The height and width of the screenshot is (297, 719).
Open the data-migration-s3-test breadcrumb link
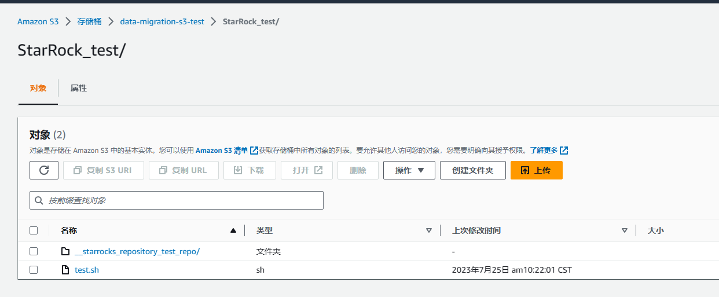162,21
